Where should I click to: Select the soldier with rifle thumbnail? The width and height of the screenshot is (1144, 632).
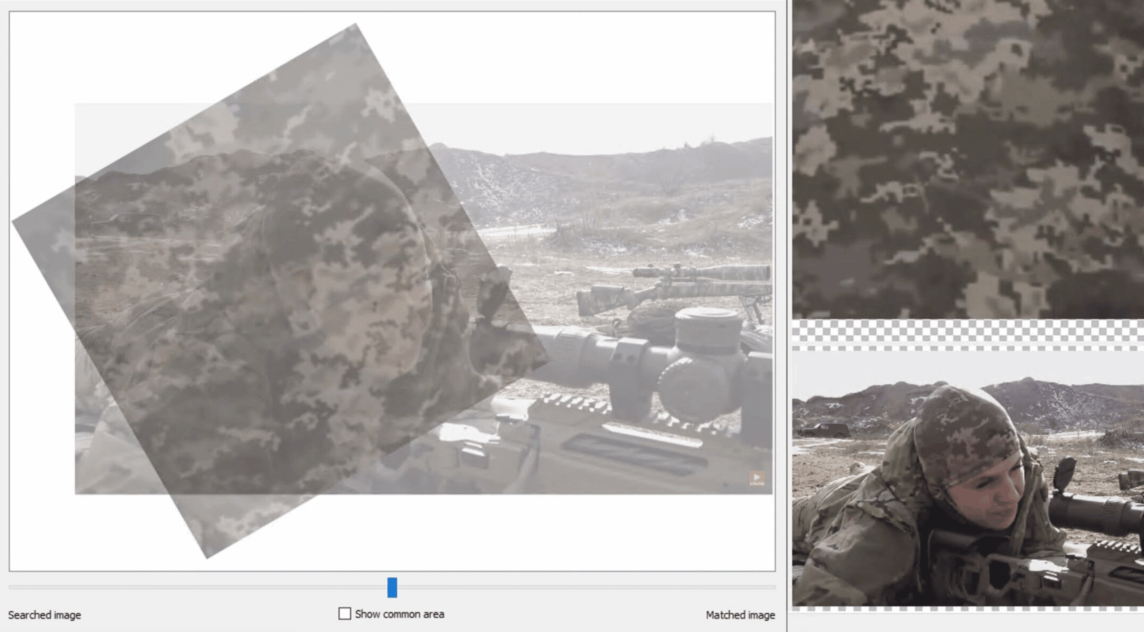(x=968, y=480)
